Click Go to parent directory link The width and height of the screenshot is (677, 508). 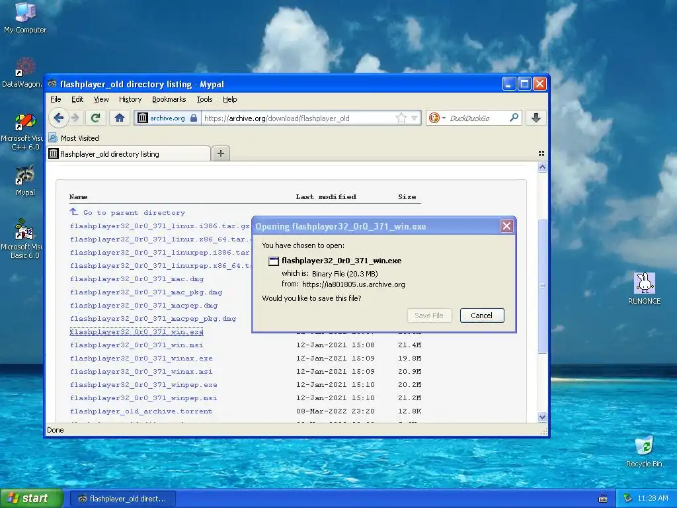[134, 212]
